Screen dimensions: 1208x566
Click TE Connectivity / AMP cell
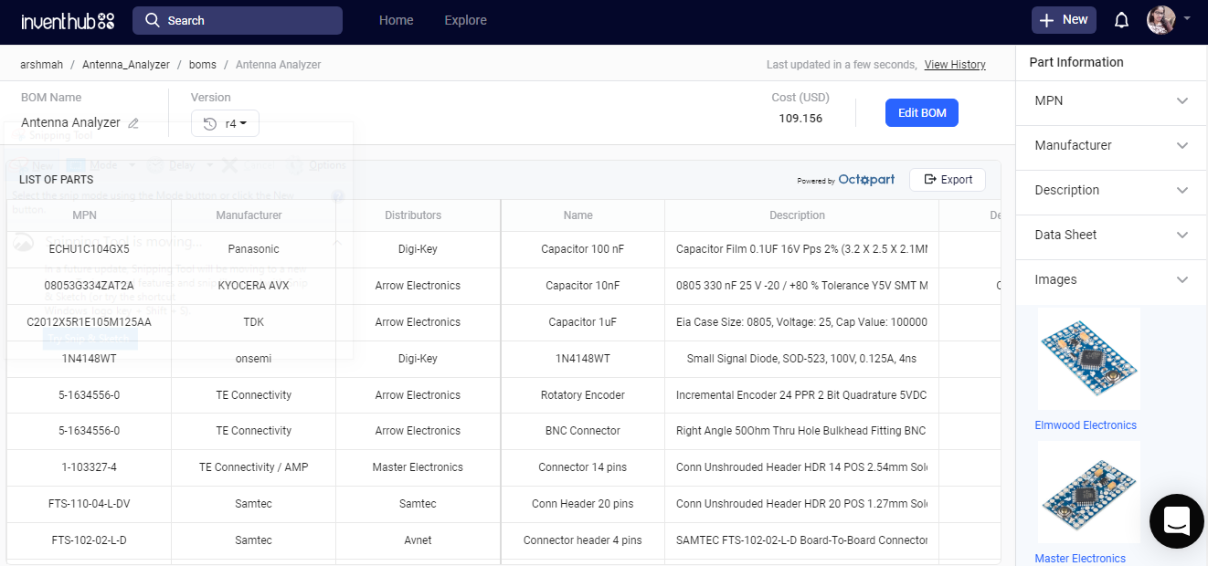pyautogui.click(x=253, y=467)
